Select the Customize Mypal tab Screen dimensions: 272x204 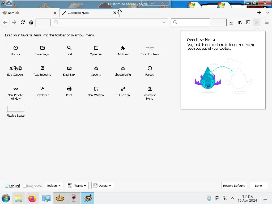[90, 13]
